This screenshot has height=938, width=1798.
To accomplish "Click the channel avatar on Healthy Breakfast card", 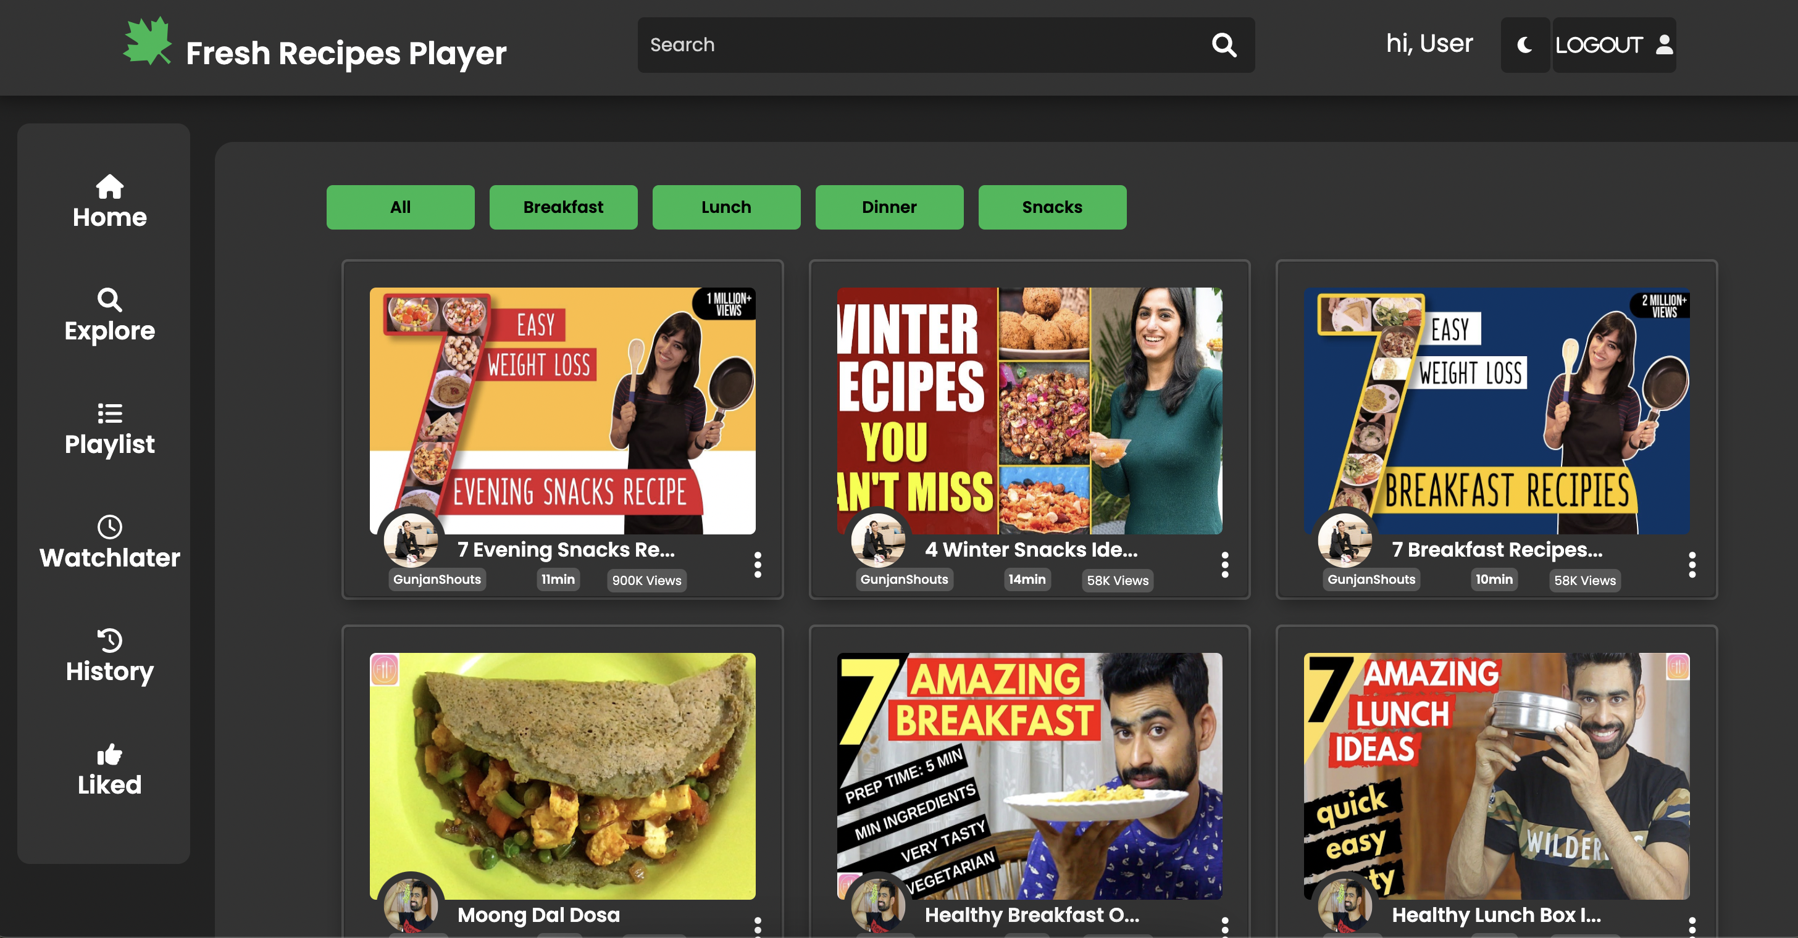I will pyautogui.click(x=877, y=905).
